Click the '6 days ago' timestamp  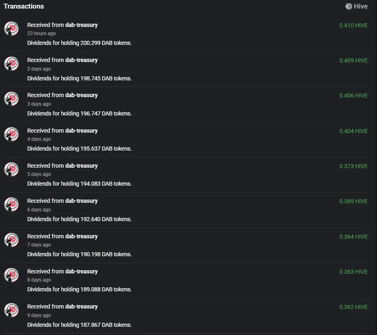point(39,210)
